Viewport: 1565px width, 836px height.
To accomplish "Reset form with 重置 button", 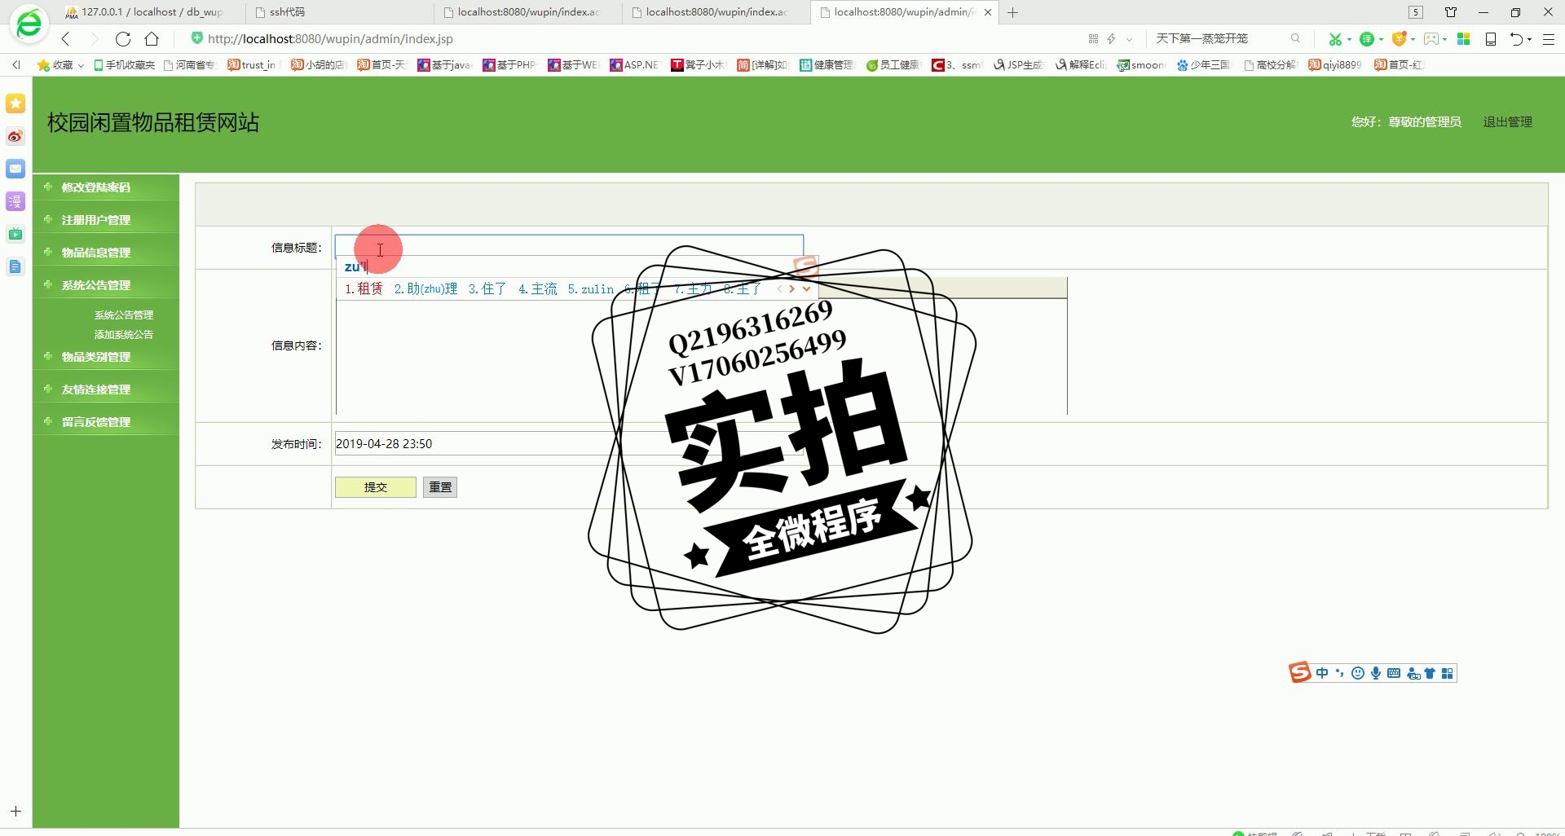I will [x=440, y=487].
